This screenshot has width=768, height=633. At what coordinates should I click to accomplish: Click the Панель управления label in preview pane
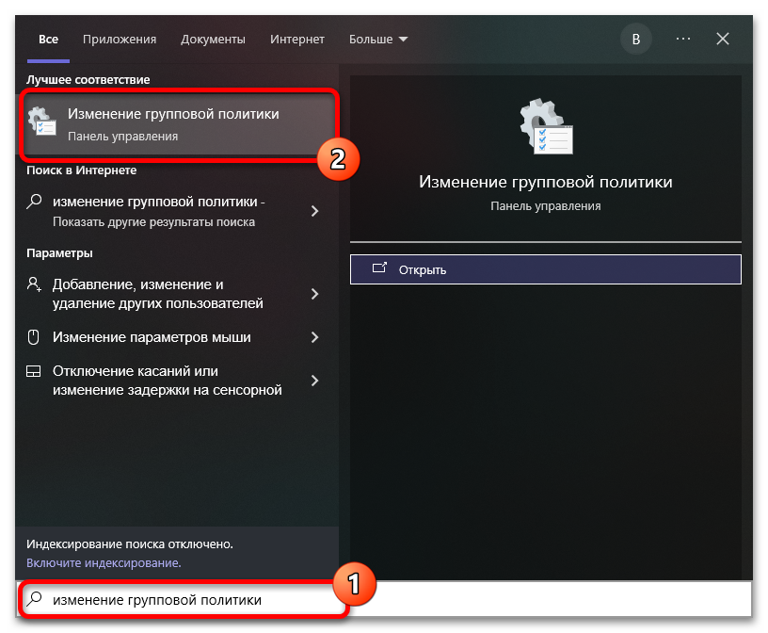point(545,206)
